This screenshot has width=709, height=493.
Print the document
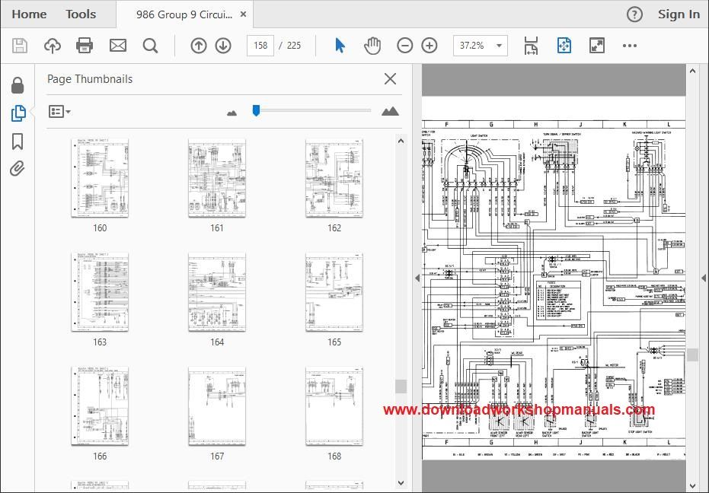pyautogui.click(x=85, y=46)
